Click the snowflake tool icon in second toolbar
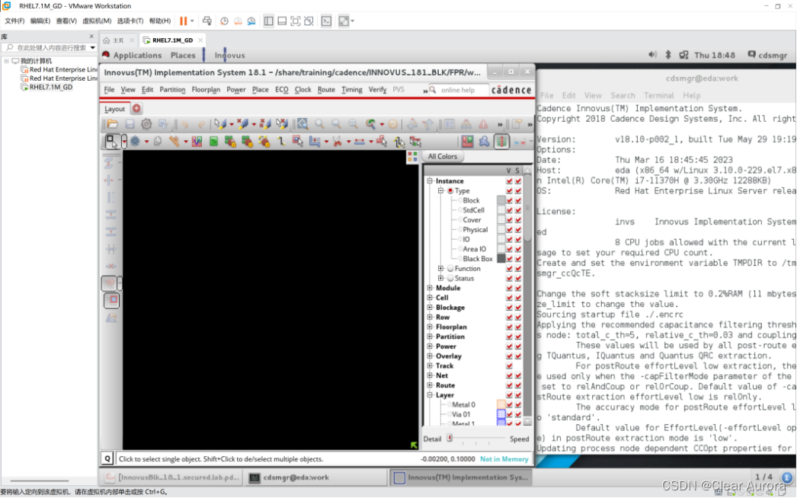Viewport: 797px width, 498px height. coord(135,142)
